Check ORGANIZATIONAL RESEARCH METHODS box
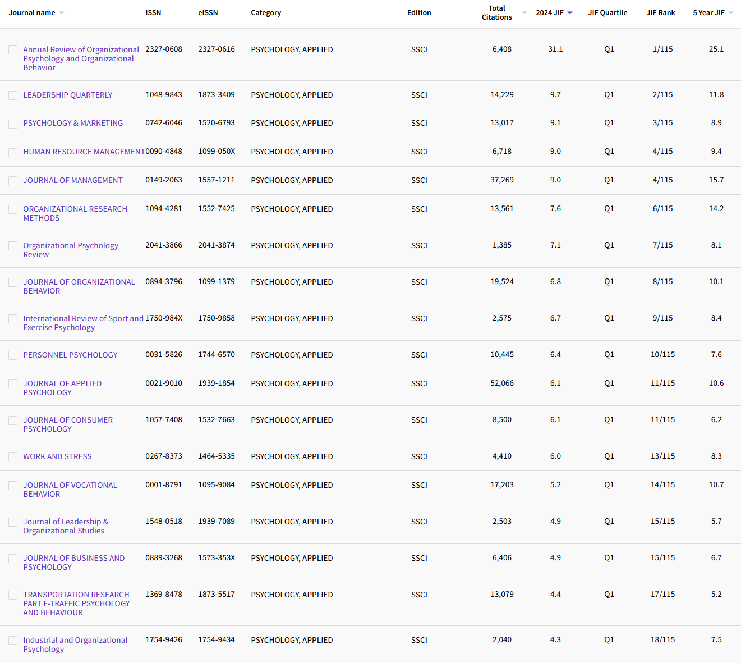This screenshot has width=741, height=663. 13,209
